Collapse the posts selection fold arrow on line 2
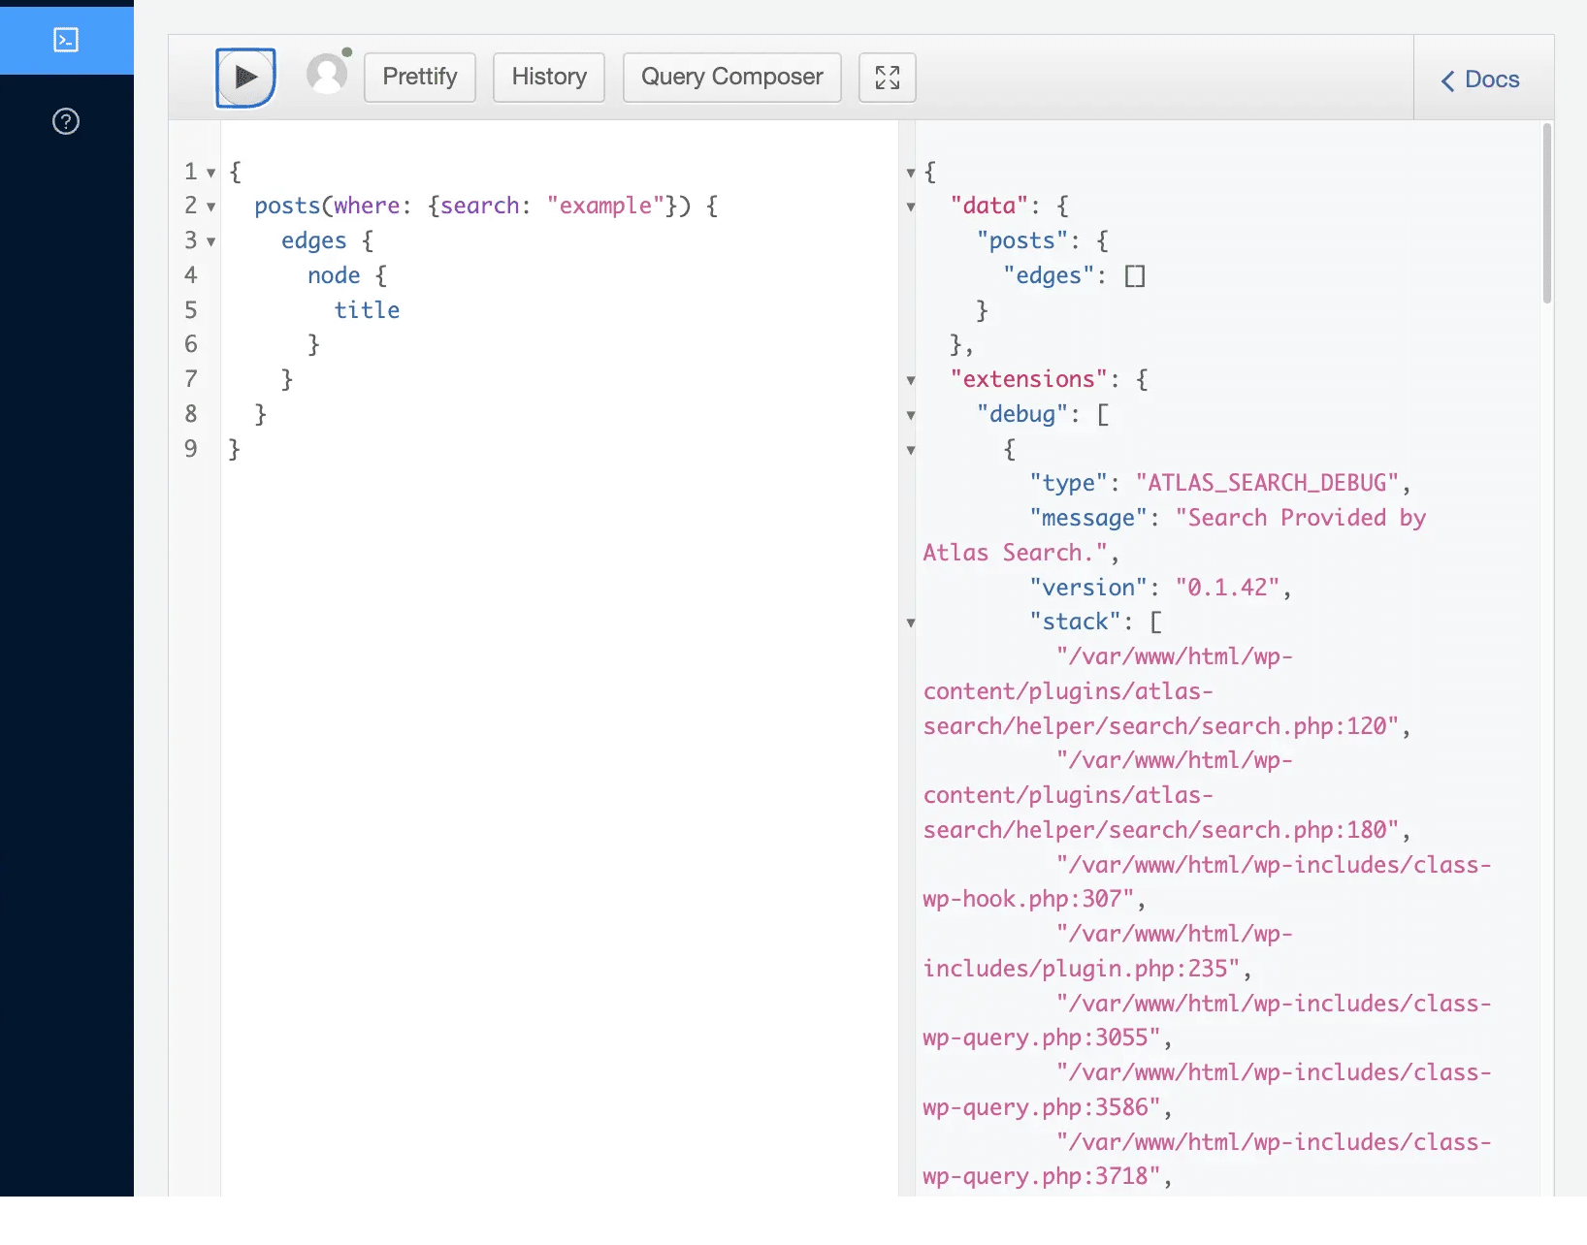Viewport: 1587px width, 1245px height. [x=211, y=207]
